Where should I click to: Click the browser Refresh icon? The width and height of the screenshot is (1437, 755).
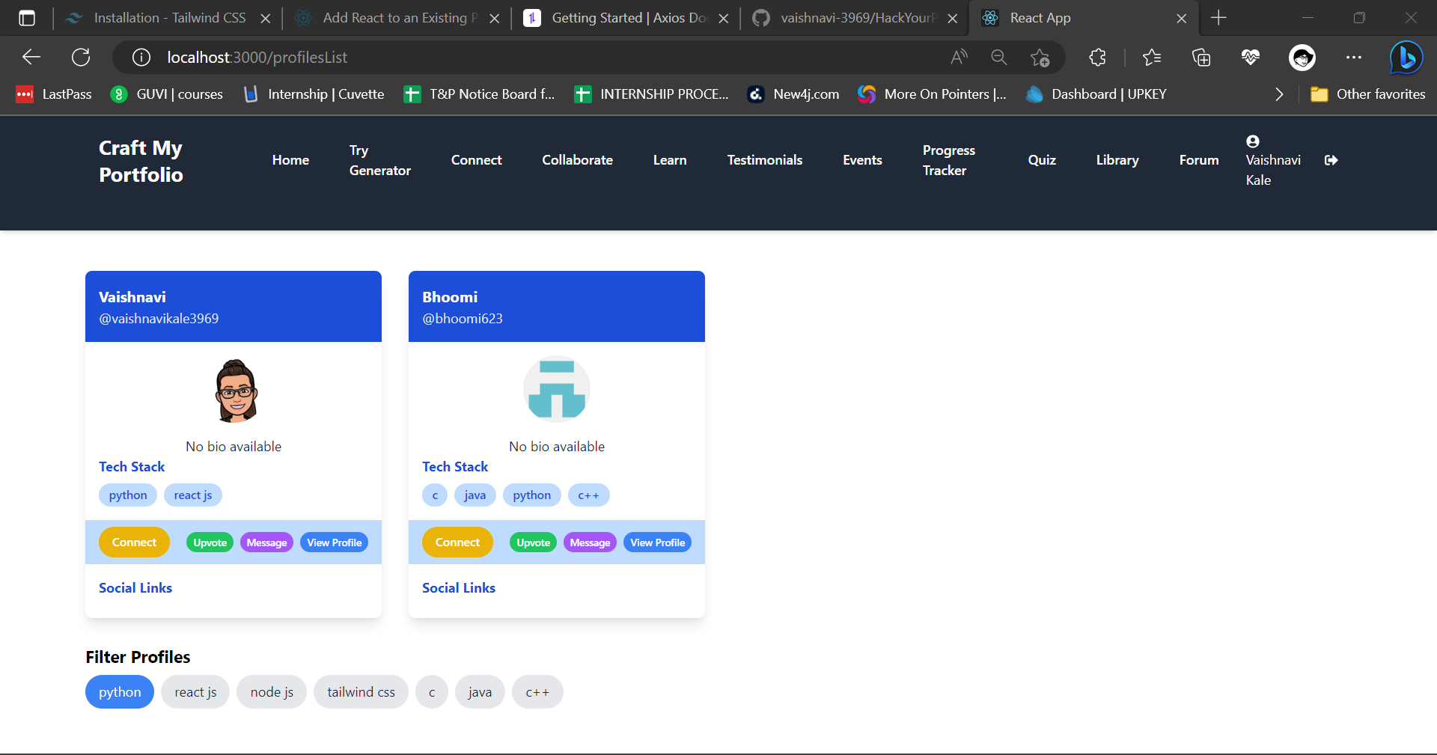click(81, 57)
